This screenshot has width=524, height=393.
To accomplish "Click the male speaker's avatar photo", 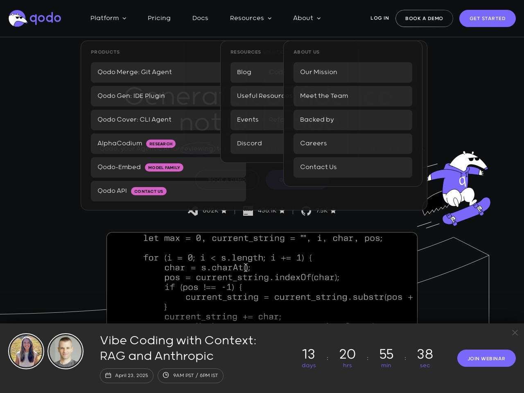I will coord(65,351).
